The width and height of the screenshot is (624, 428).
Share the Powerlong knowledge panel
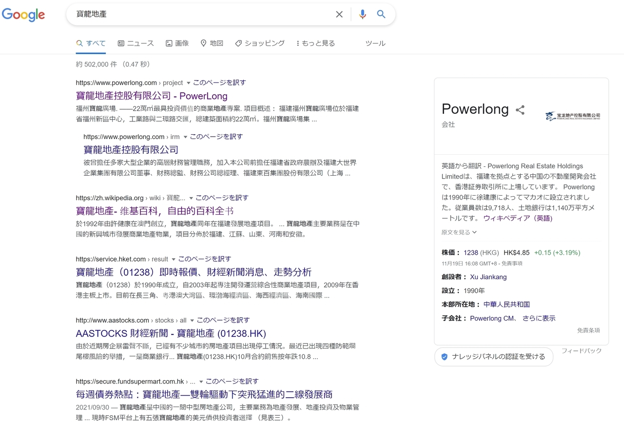point(520,110)
